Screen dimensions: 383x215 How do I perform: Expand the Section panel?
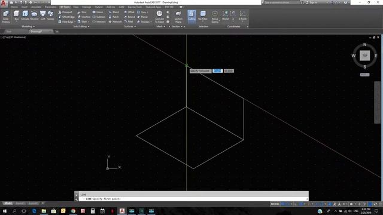click(177, 26)
